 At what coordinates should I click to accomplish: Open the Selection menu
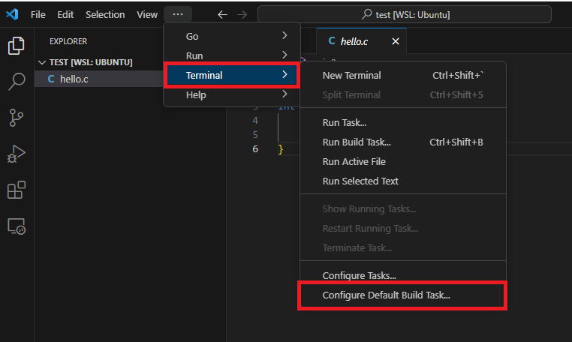(105, 14)
